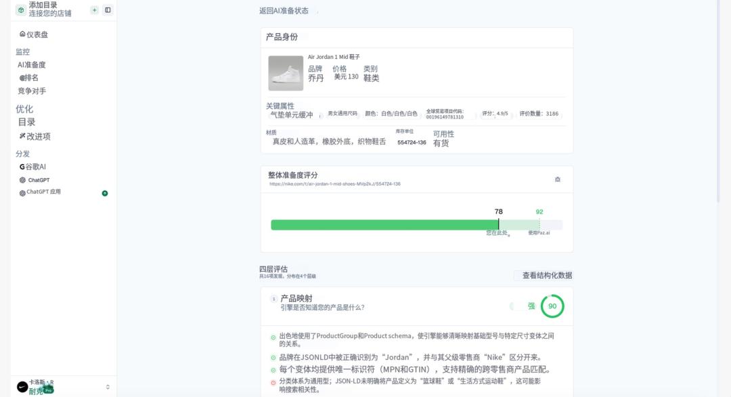Screen dimensions: 731x397
Task: Click the 强 strength label
Action: [531, 306]
